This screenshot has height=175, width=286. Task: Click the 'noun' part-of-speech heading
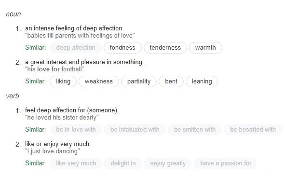coord(14,14)
